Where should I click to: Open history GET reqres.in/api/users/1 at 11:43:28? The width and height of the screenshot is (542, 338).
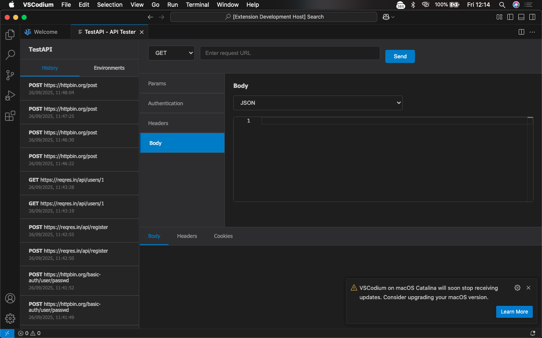(x=80, y=183)
